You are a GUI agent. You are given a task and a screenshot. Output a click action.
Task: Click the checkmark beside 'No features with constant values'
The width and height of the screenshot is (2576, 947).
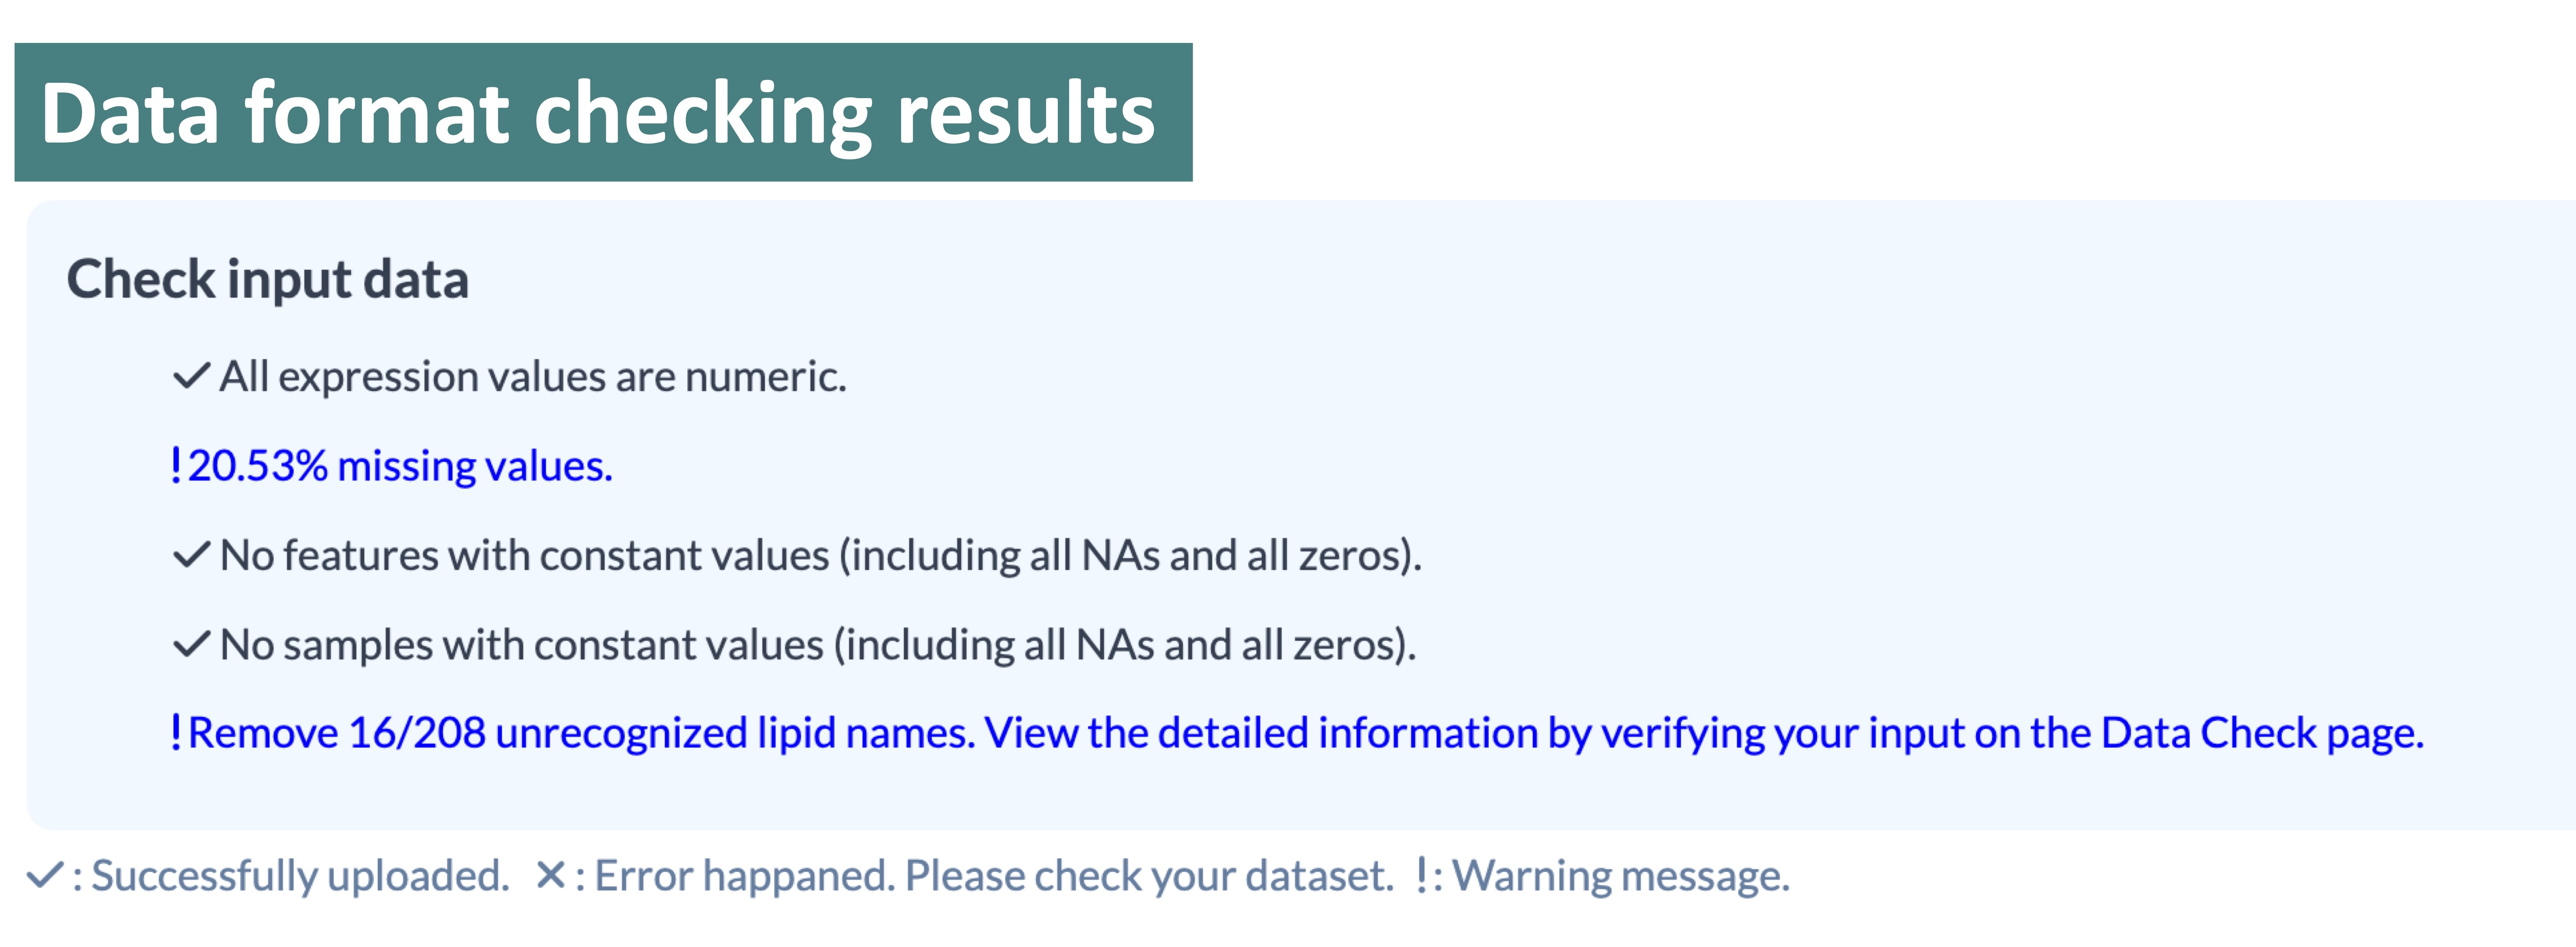tap(191, 555)
